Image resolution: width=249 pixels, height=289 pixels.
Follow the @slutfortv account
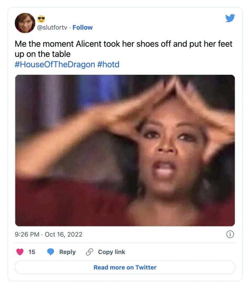tap(82, 27)
